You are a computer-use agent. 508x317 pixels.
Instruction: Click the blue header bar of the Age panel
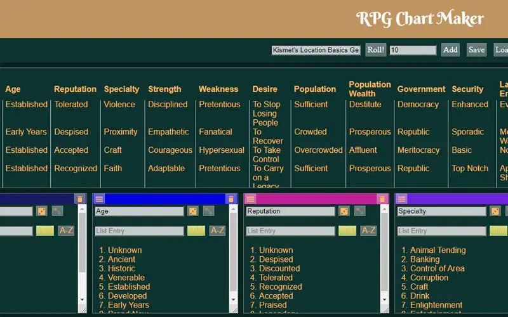165,199
